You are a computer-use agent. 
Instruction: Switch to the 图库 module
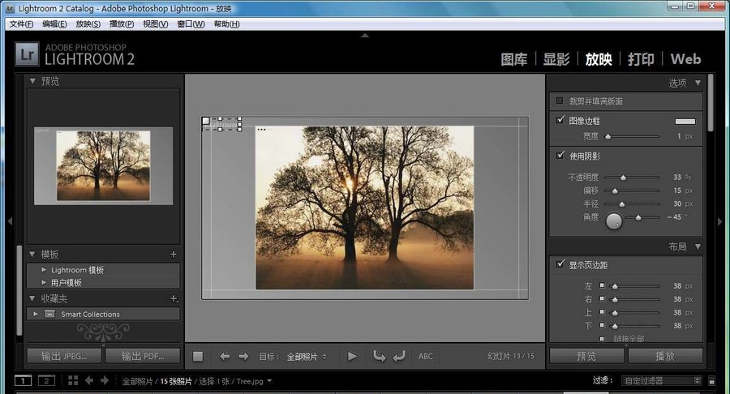514,59
